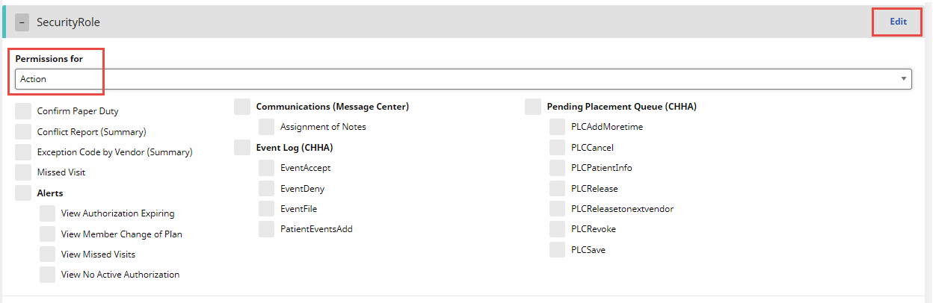Screen dimensions: 933x303
Task: Toggle Pending Placement Queue (CHHA) checkbox
Action: (x=533, y=107)
